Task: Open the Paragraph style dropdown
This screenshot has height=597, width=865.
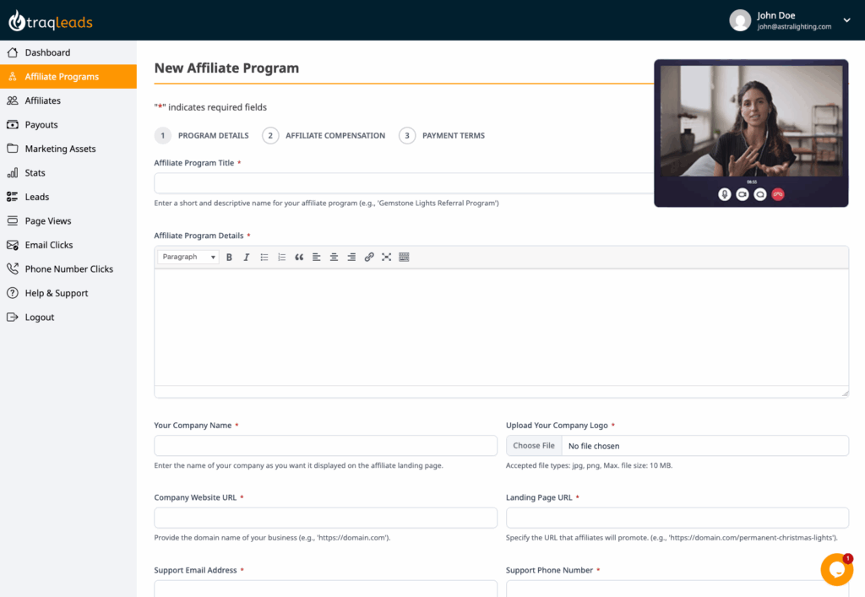Action: [187, 257]
